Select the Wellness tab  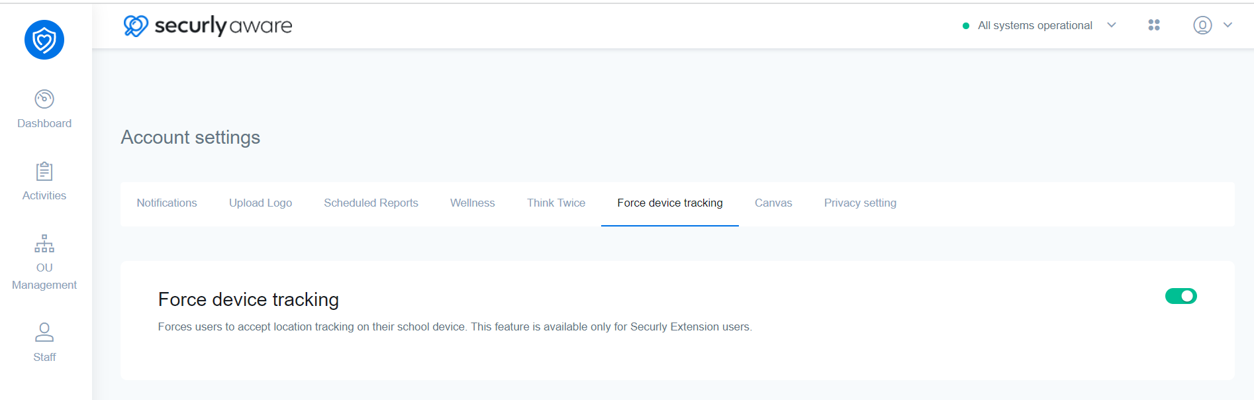tap(473, 203)
